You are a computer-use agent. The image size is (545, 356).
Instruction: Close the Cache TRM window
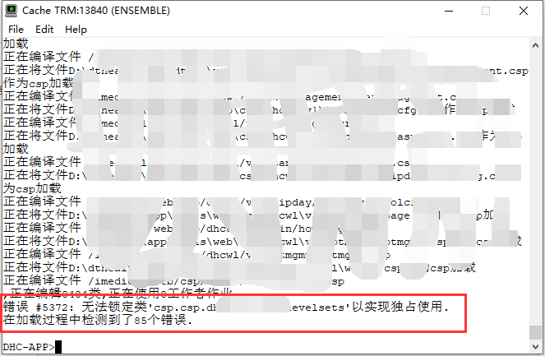click(523, 11)
